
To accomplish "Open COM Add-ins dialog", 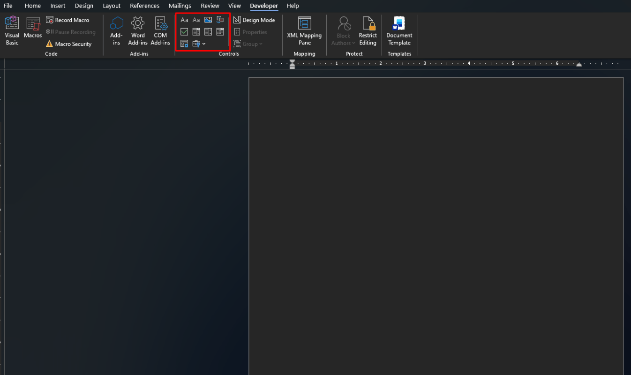I will 160,30.
